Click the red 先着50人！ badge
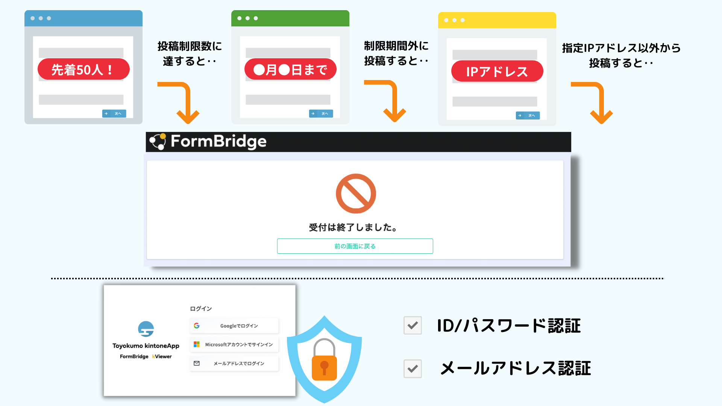This screenshot has width=722, height=406. (83, 69)
